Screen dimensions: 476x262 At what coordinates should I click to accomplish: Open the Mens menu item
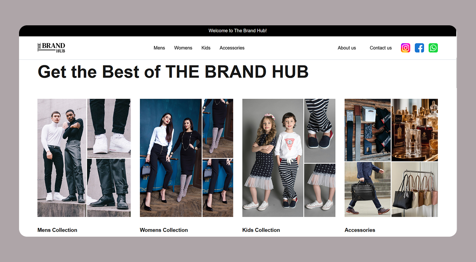[x=159, y=48]
